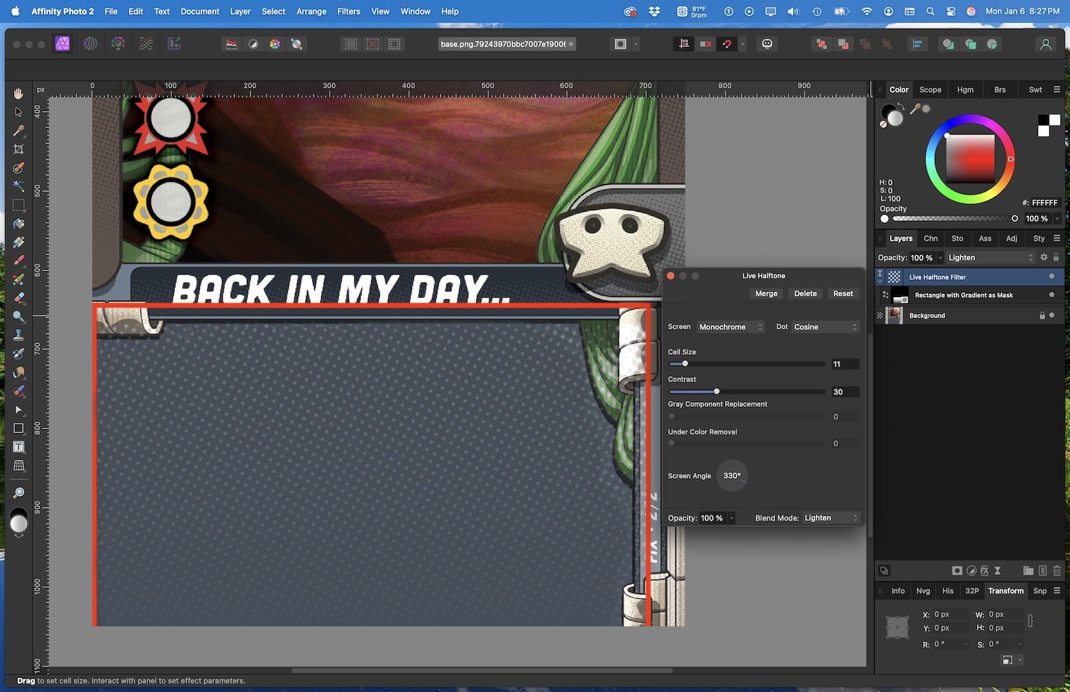Click Select All marquee icon
Viewport: 1070px width, 692px height.
click(351, 44)
